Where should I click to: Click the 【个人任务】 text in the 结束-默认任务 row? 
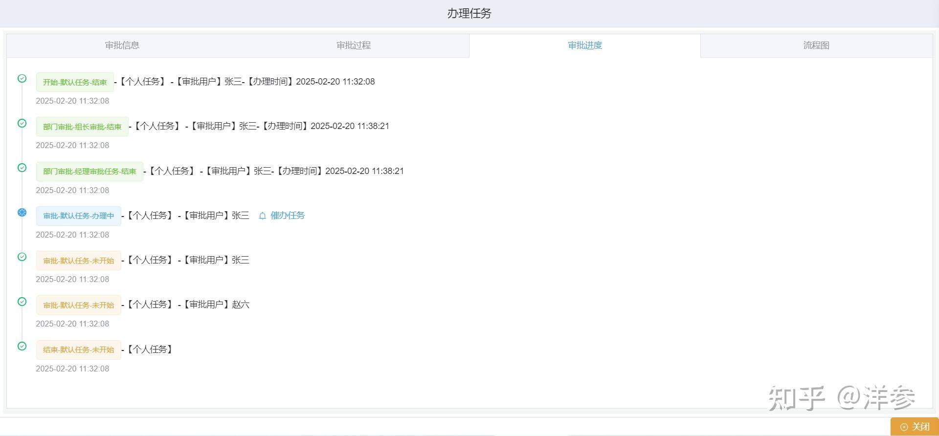(x=149, y=349)
